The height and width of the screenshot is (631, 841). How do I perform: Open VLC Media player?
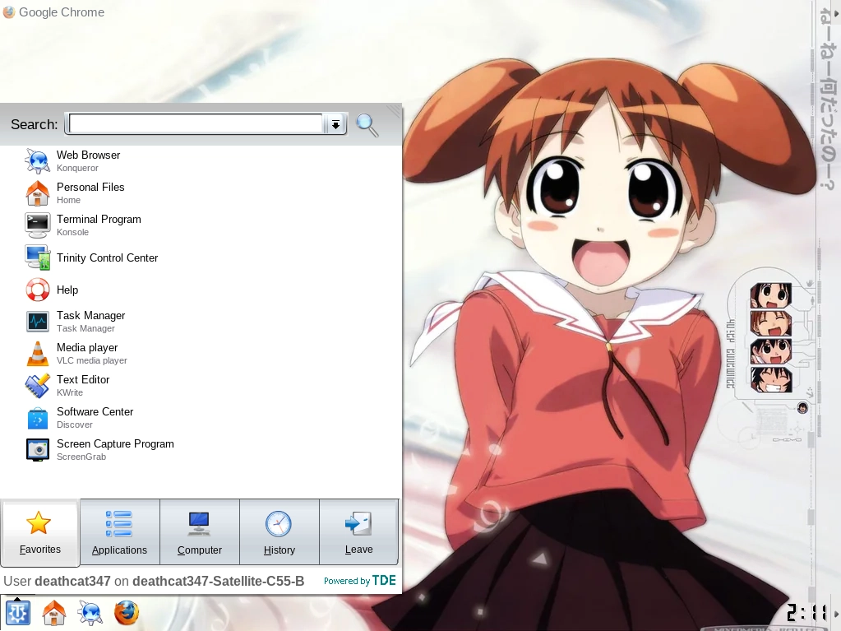[201, 354]
